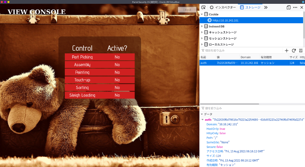Click the Assembly control row
The width and height of the screenshot is (305, 167).
[x=100, y=64]
